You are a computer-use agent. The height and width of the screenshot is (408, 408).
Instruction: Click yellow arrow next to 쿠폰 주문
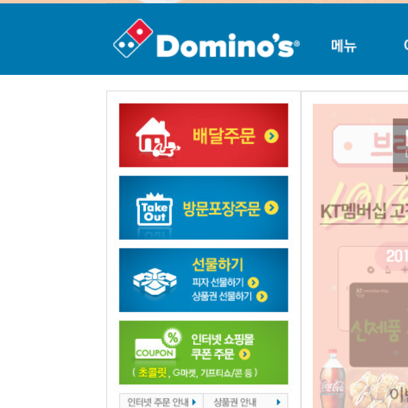coord(244,354)
